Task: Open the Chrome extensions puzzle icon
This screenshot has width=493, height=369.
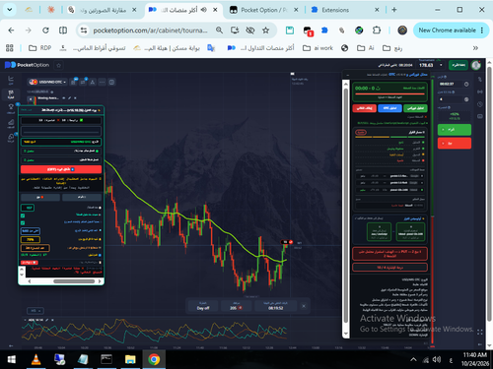Action: 377,31
